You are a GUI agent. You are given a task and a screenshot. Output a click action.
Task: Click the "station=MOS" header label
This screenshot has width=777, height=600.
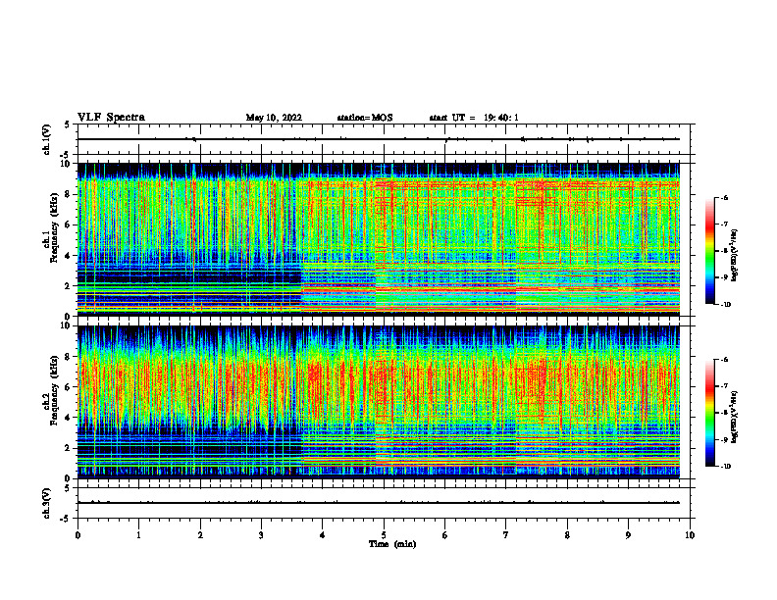[x=365, y=118]
